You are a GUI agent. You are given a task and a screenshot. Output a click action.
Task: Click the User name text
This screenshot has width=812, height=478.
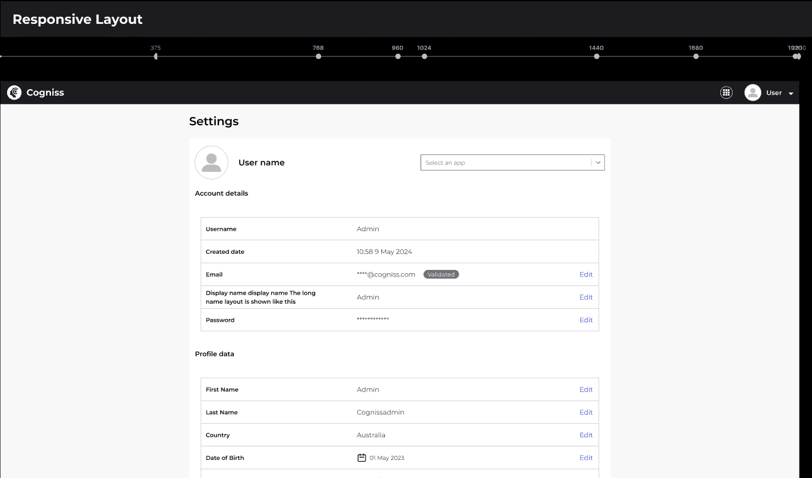tap(262, 163)
